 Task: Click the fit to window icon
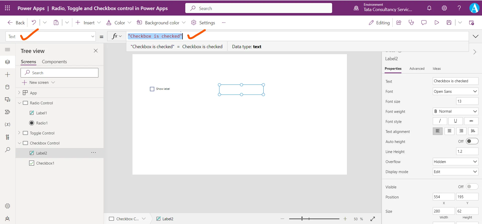tap(373, 219)
